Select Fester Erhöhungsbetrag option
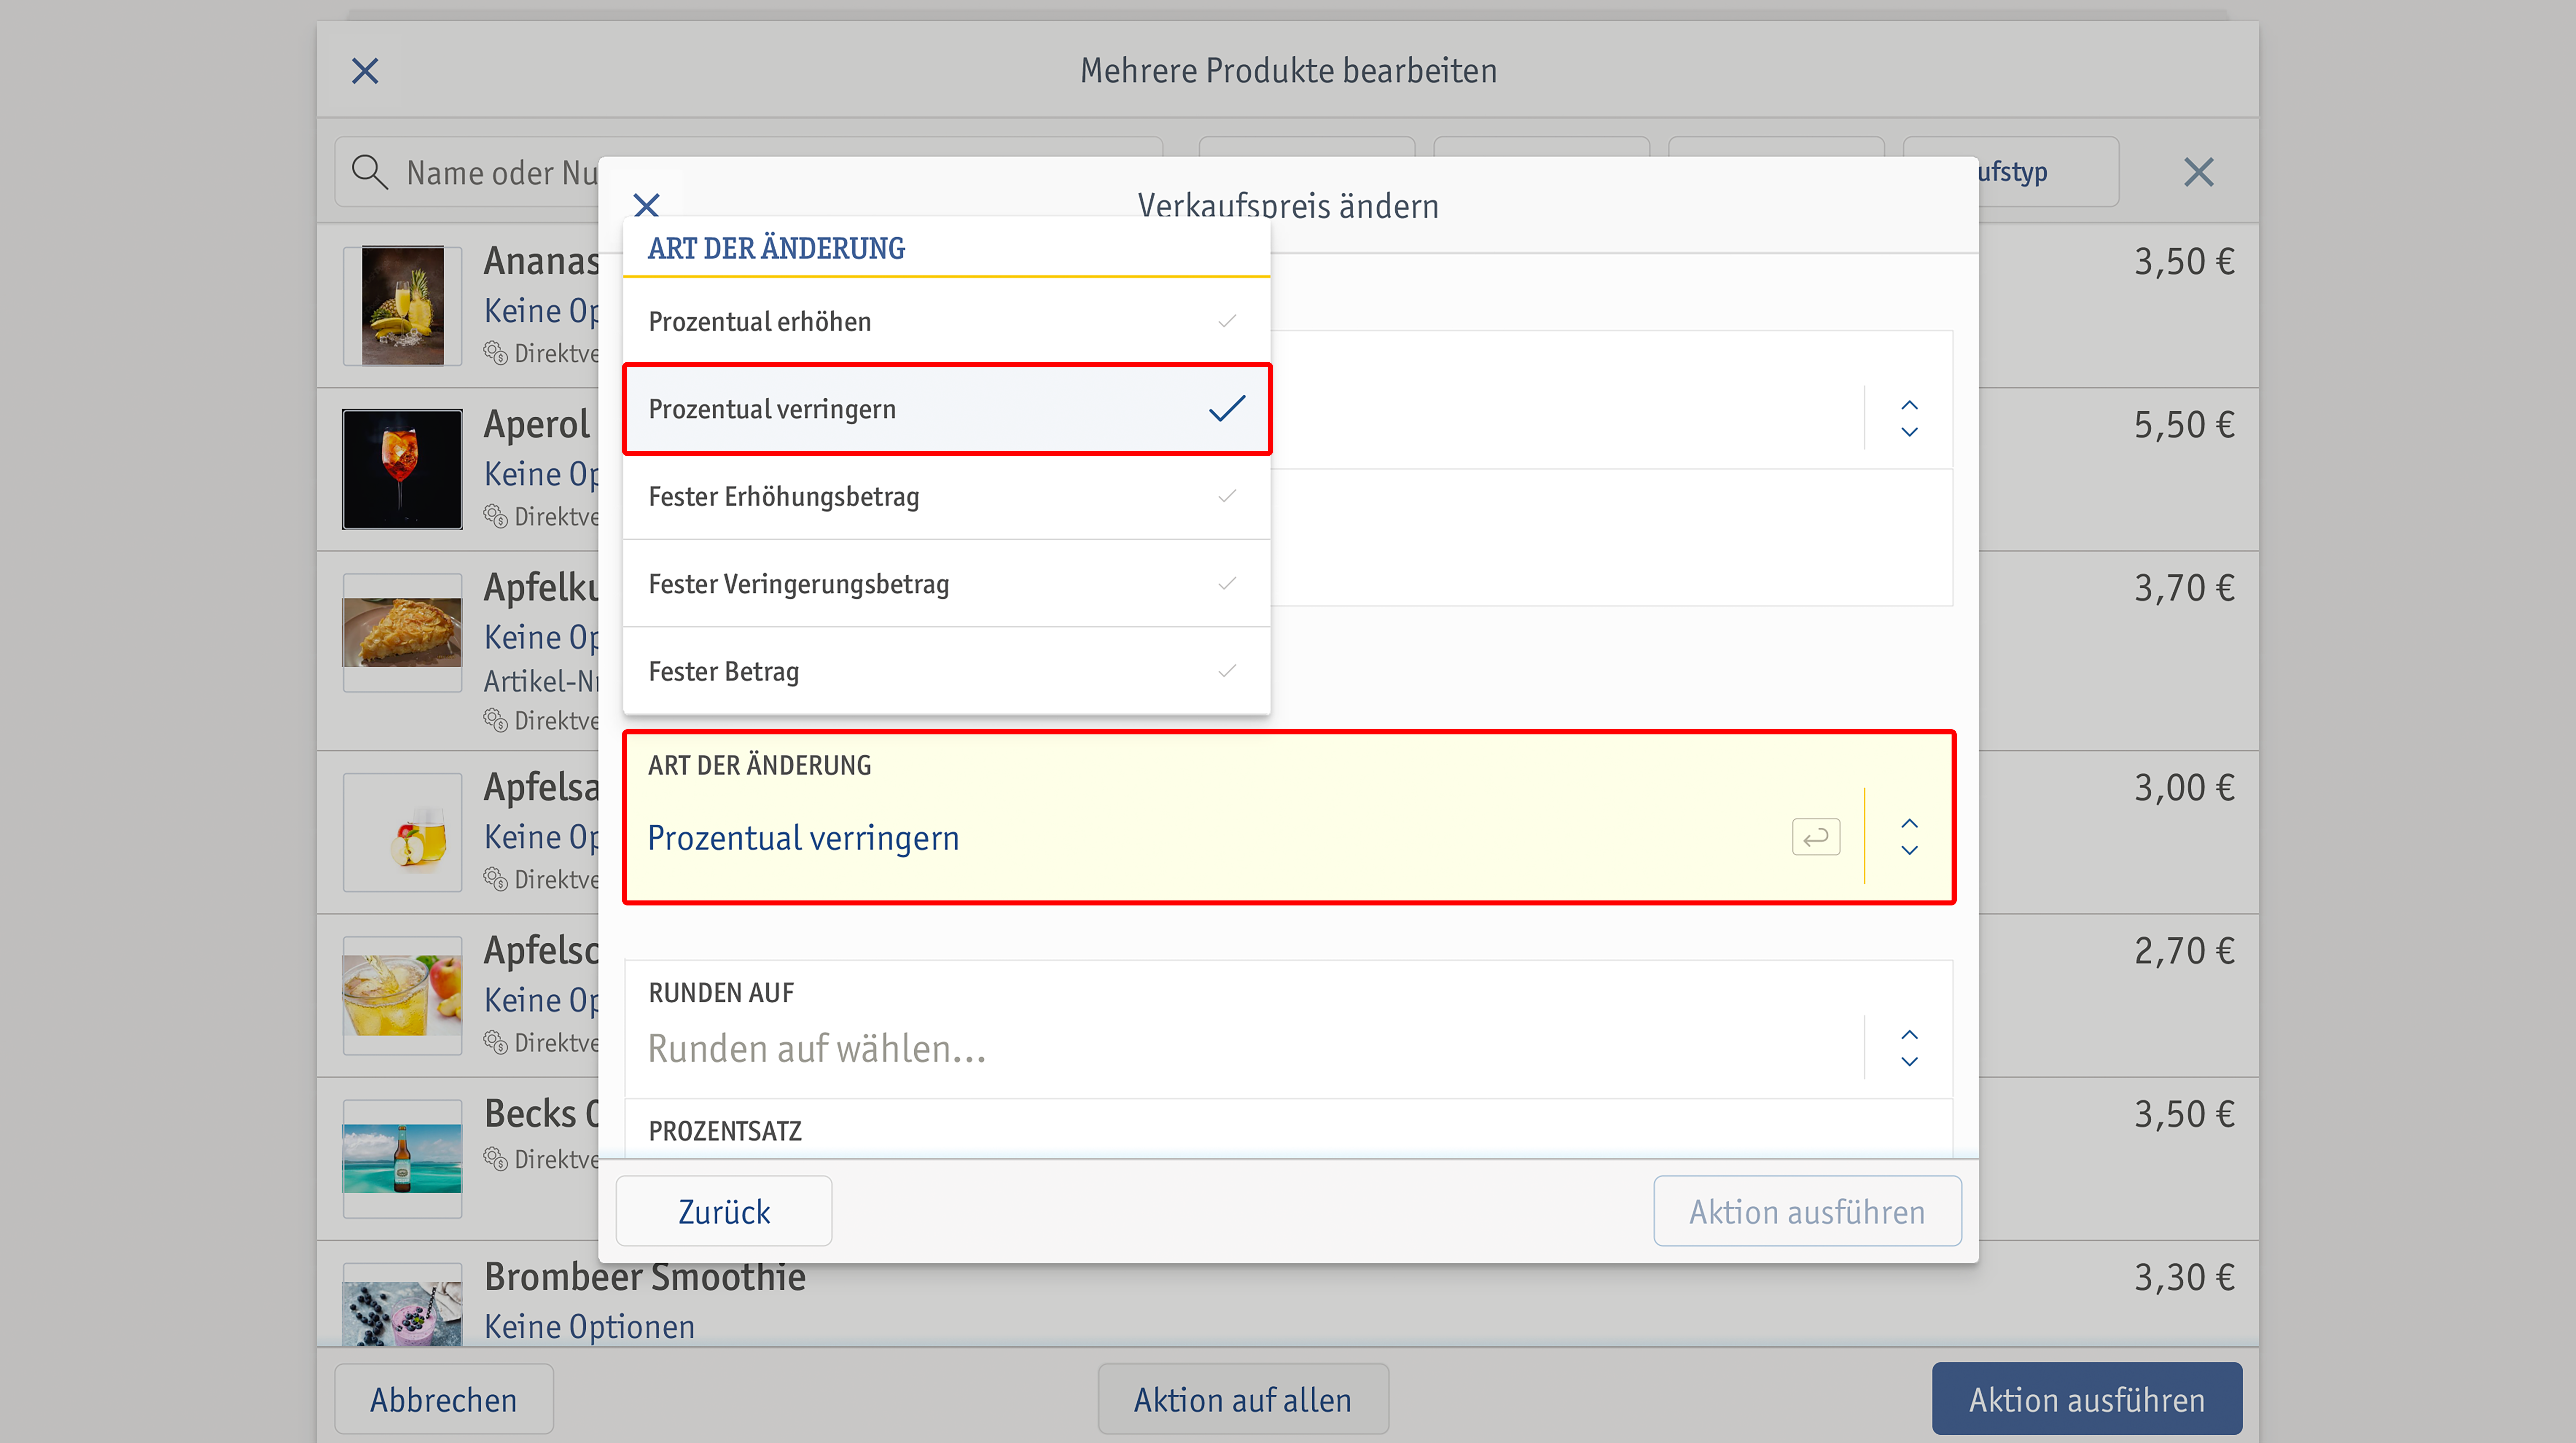Screen dimensions: 2576x1443 pos(946,497)
